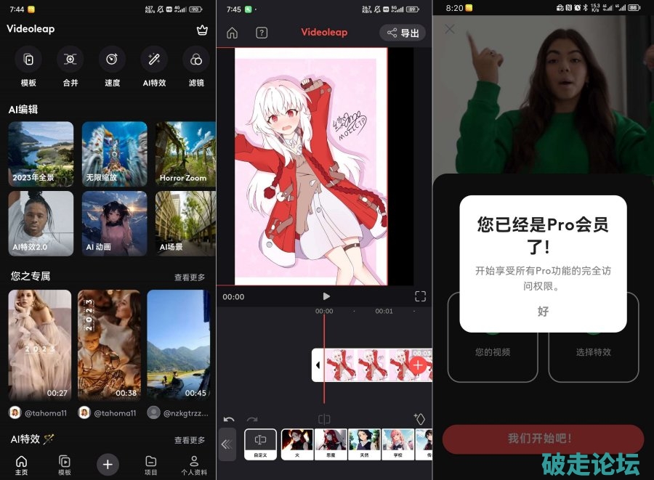Open the 个人资料 profile tab

[194, 465]
